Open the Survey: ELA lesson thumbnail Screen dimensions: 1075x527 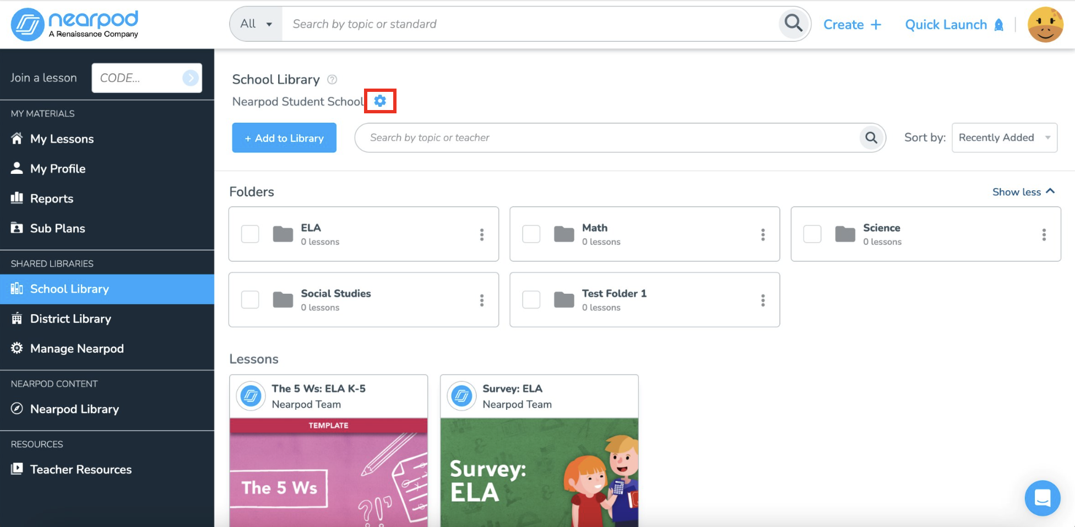[539, 473]
